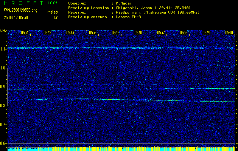Viewport: 238px width, 151px height.
Task: Select observer name K.Nagai
Action: coord(124,3)
